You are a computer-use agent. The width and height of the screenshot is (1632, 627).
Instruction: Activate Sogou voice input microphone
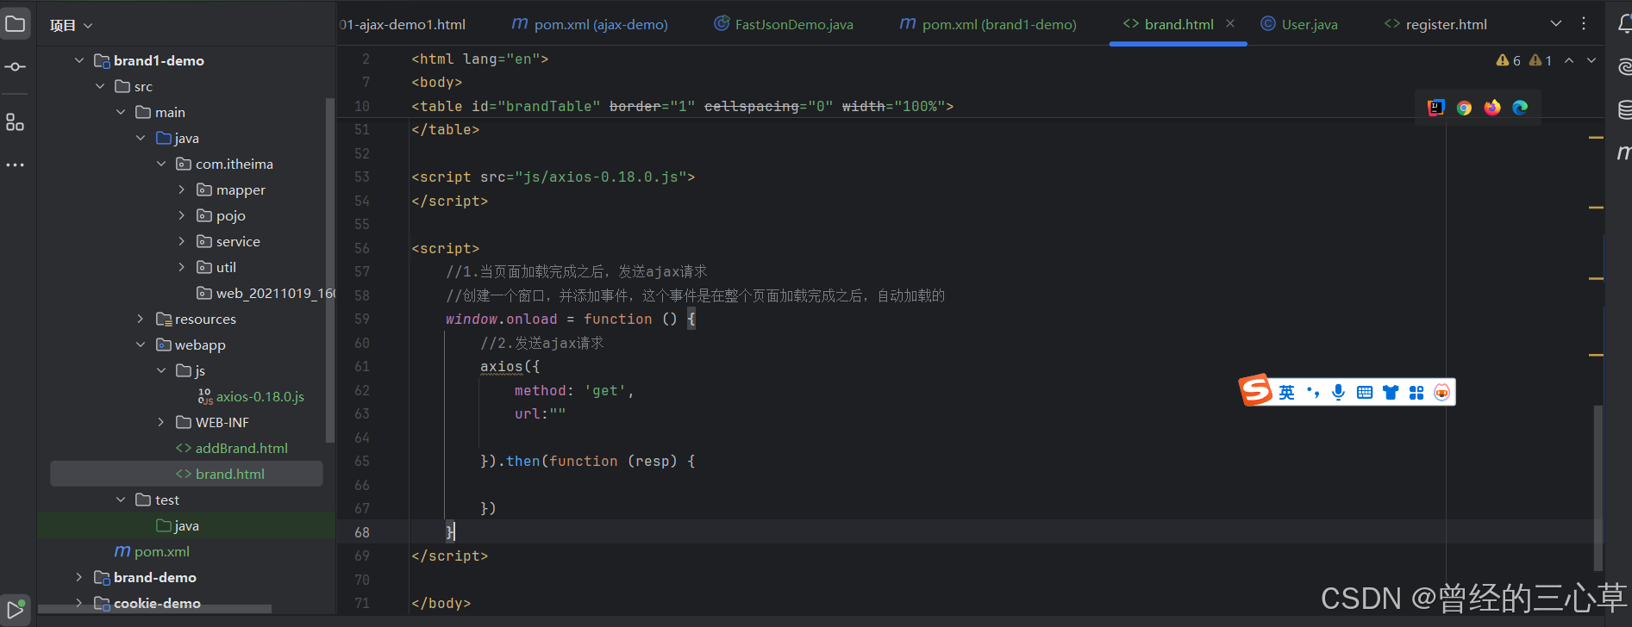pyautogui.click(x=1338, y=393)
